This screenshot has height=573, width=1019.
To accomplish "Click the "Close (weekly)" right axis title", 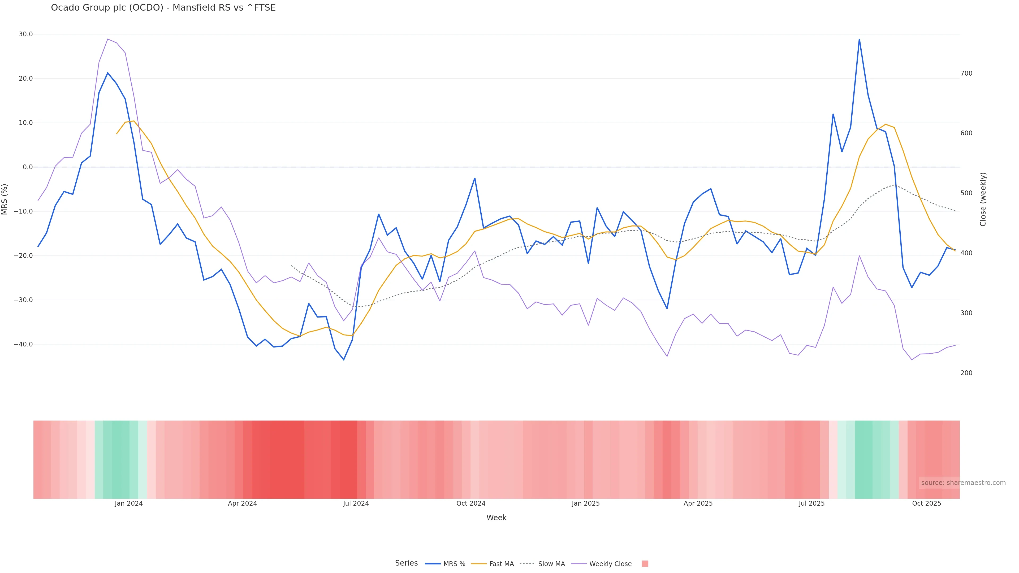I will (x=983, y=199).
